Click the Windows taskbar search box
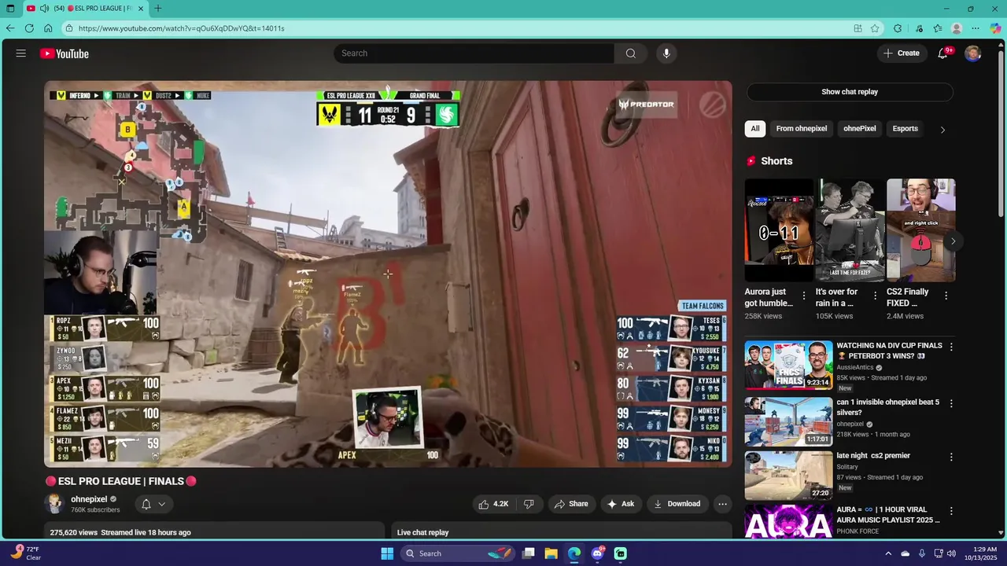This screenshot has width=1007, height=566. (458, 553)
